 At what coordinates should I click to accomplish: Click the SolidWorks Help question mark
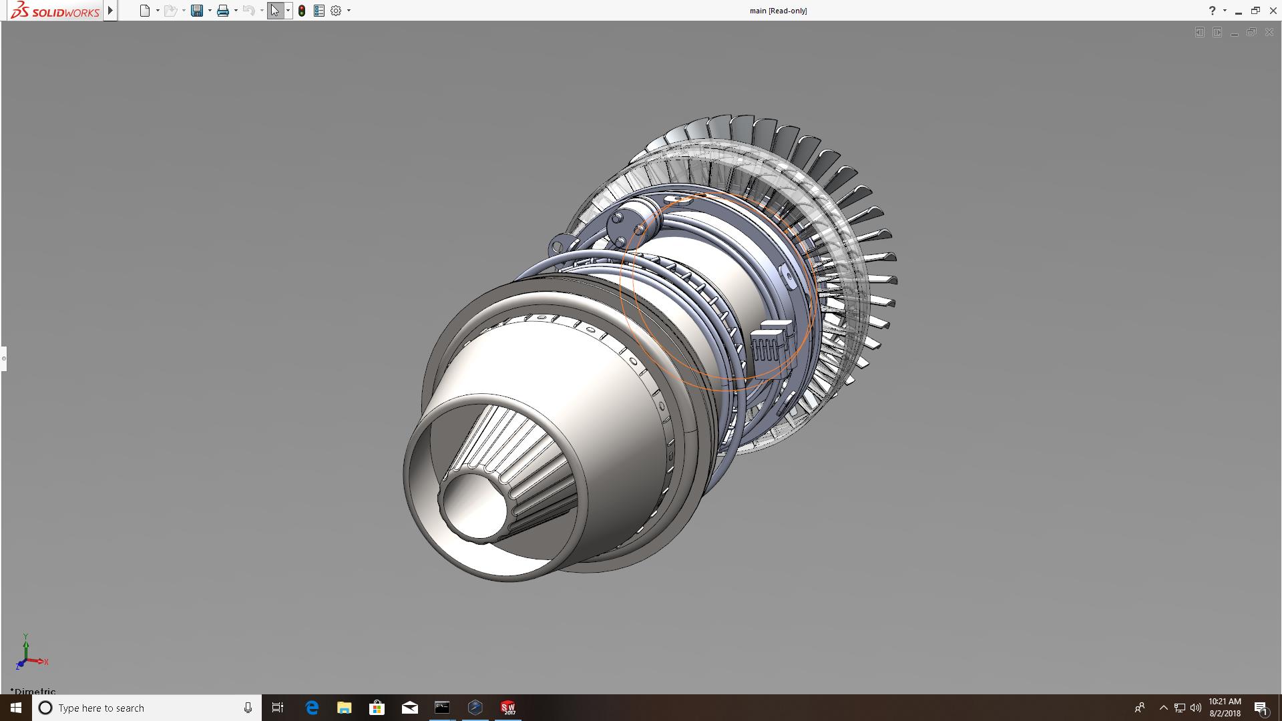[x=1212, y=11]
